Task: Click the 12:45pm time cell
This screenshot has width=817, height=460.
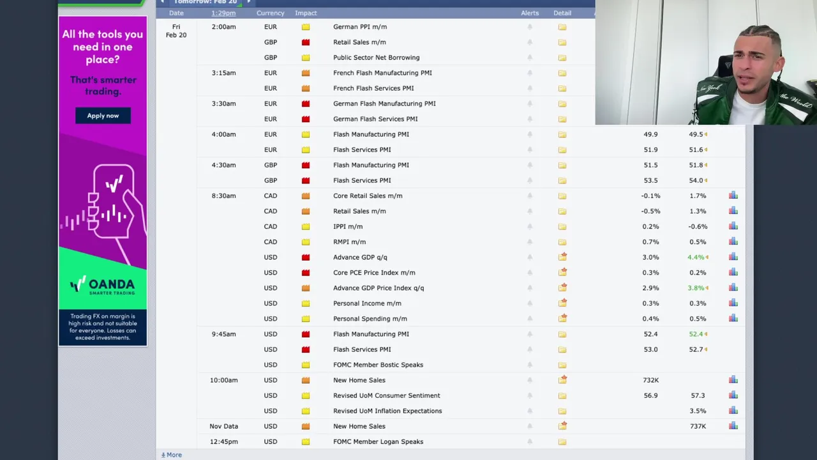Action: tap(223, 441)
